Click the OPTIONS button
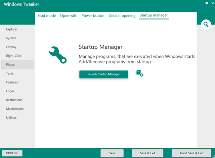The width and height of the screenshot is (215, 158). pyautogui.click(x=12, y=153)
